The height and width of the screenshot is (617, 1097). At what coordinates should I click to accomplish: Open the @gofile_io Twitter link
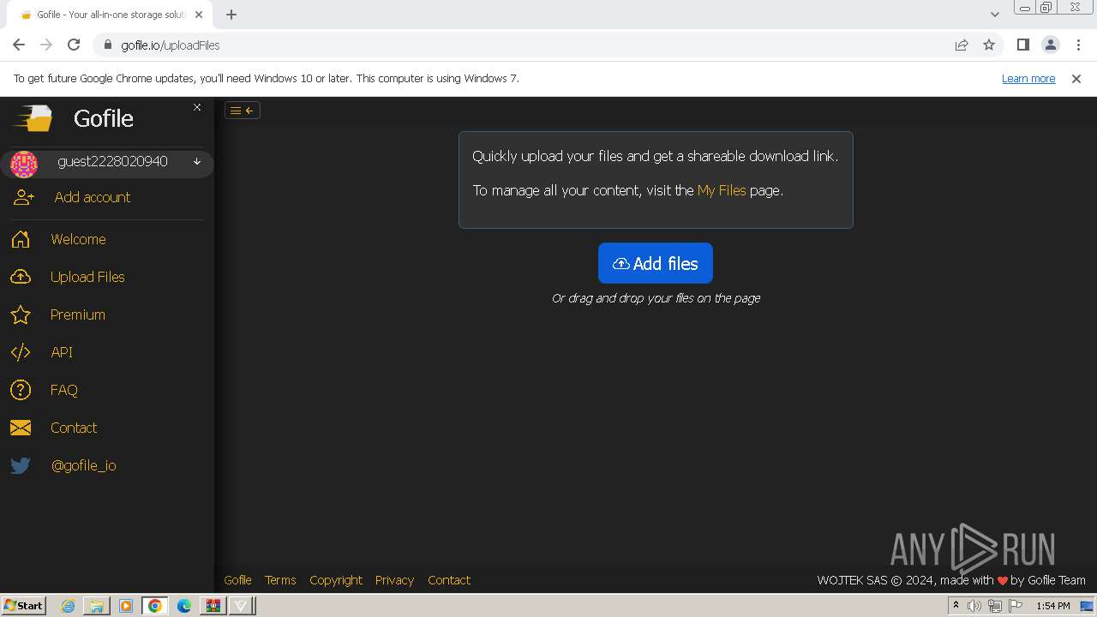point(83,465)
